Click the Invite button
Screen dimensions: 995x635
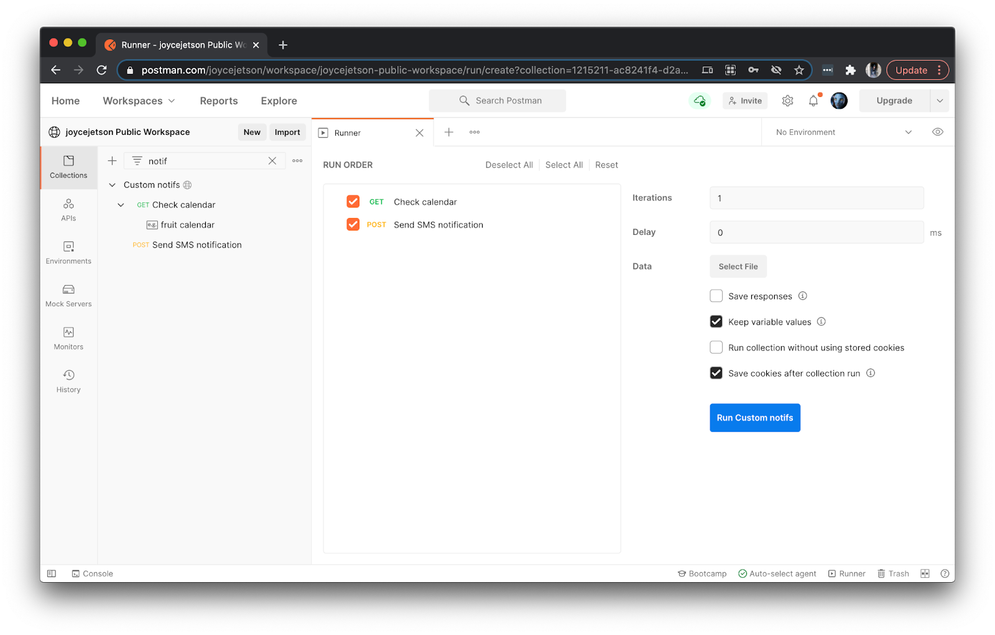[745, 101]
